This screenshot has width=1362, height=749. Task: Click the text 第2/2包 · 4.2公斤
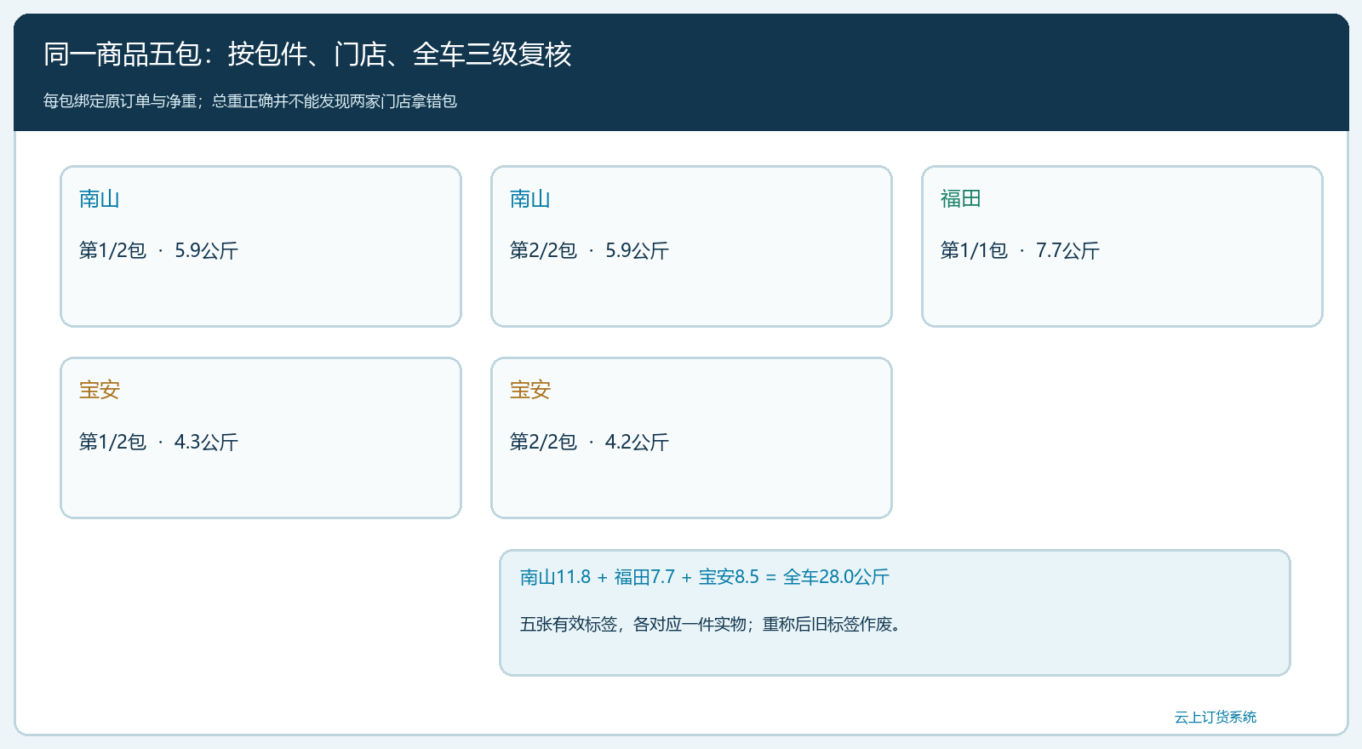point(589,442)
